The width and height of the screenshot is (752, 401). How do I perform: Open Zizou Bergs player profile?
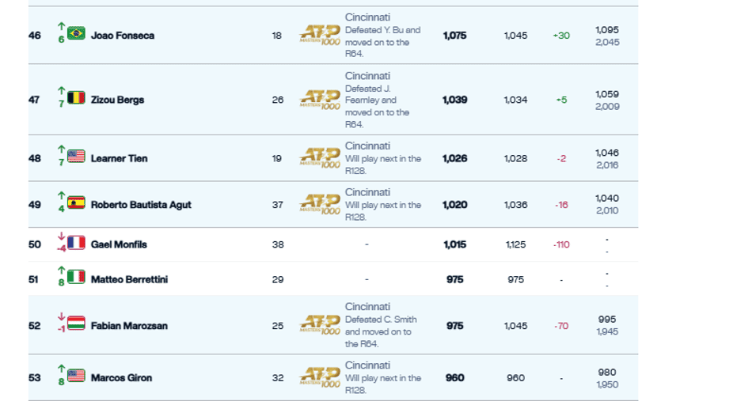coord(117,100)
